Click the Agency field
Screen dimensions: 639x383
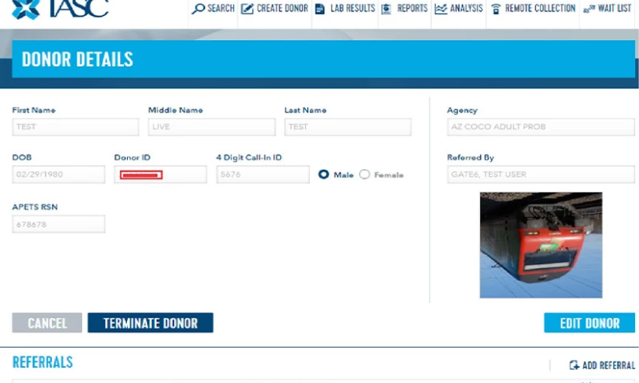(540, 127)
